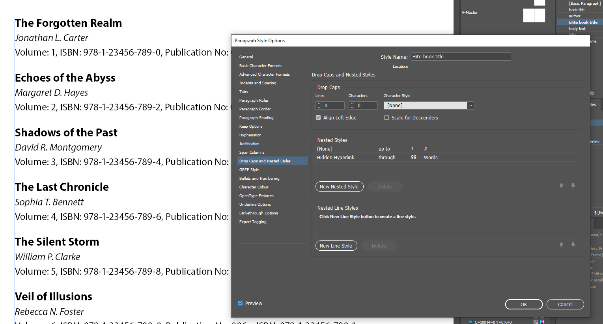Click the Style Name input field
The width and height of the screenshot is (603, 324).
point(460,56)
